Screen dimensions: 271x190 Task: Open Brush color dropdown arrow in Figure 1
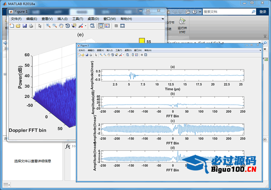point(86,26)
